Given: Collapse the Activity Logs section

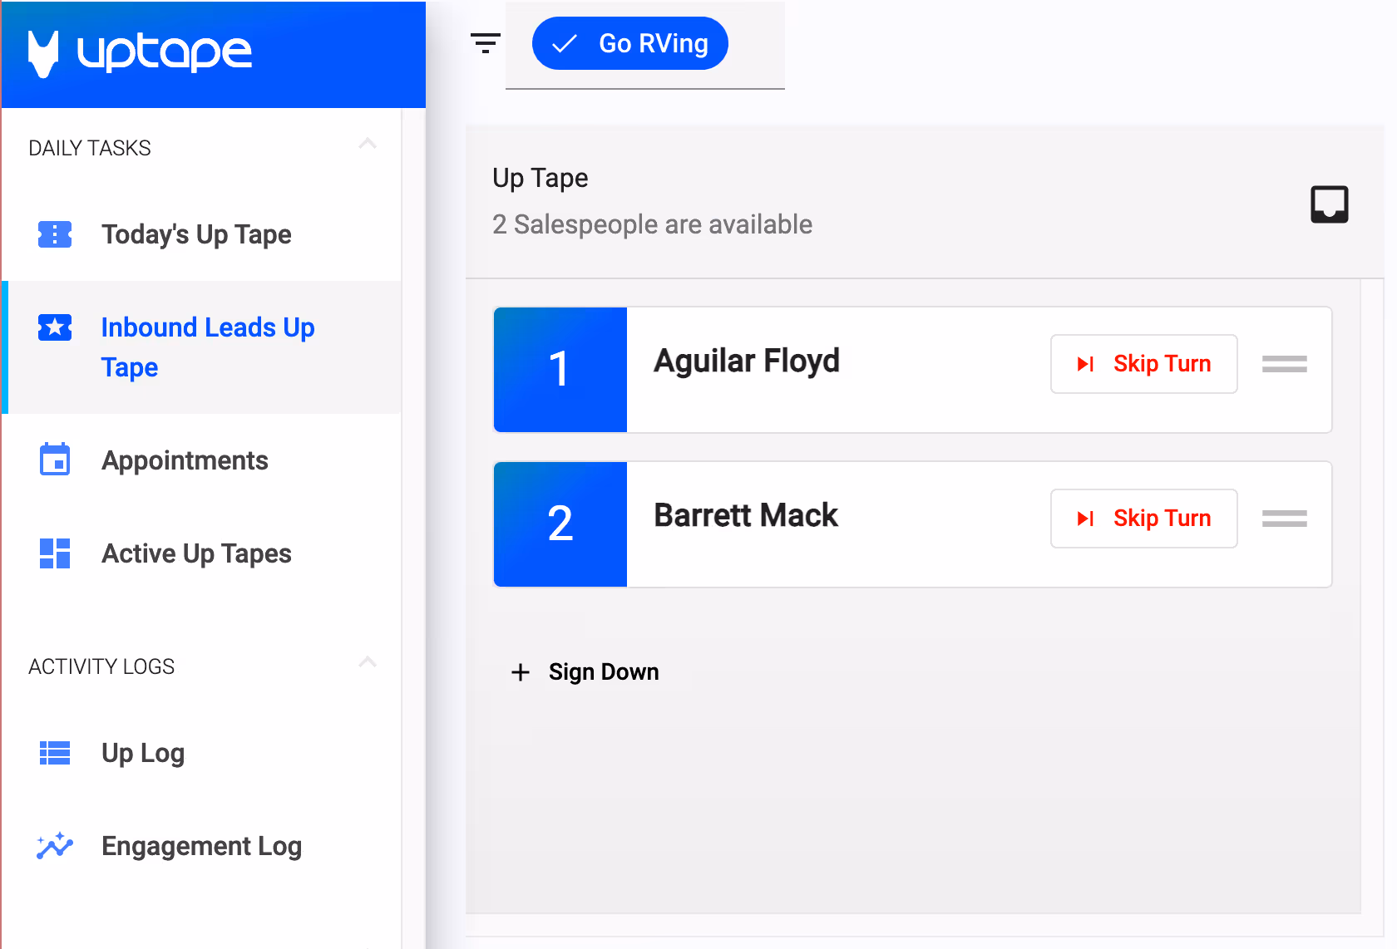Looking at the screenshot, I should point(367,663).
